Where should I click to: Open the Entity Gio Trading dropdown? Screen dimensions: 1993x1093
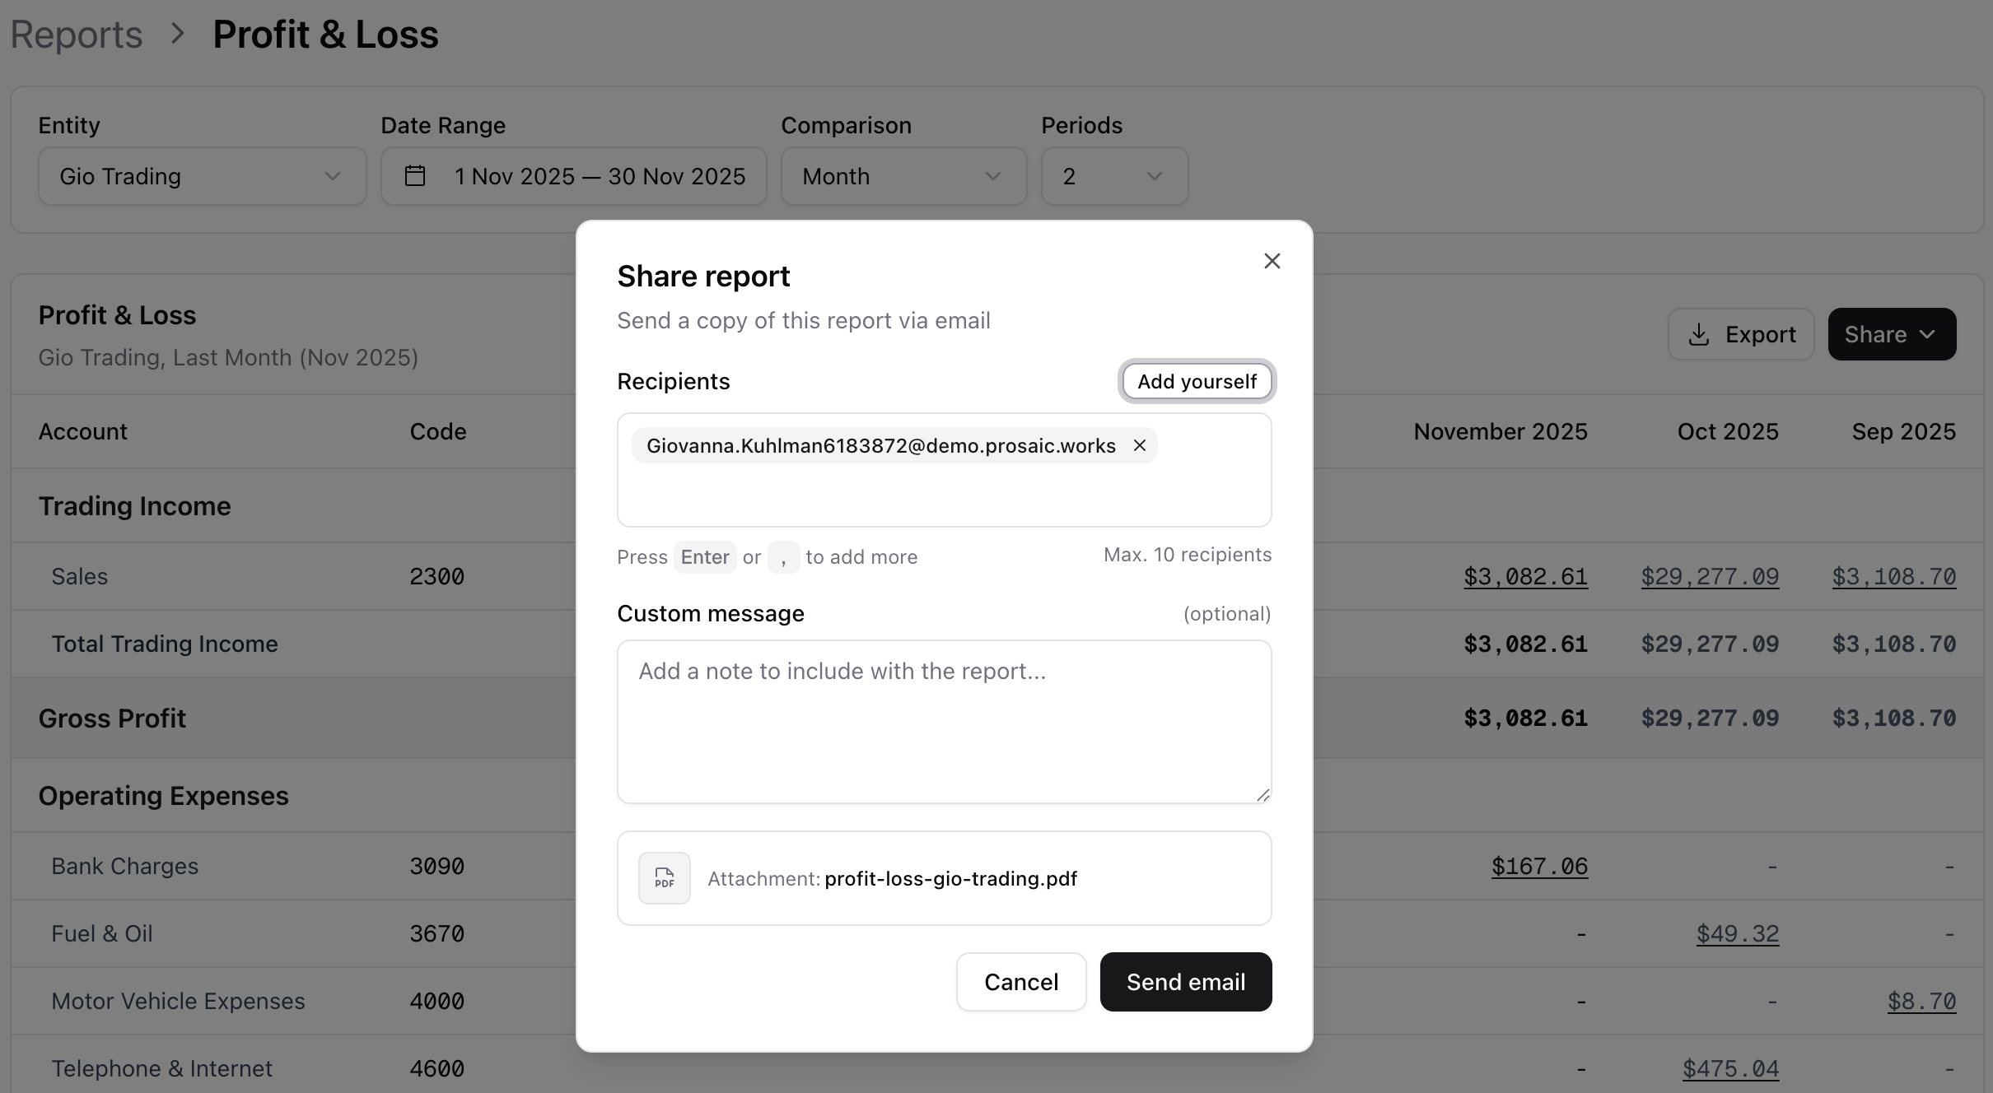[x=202, y=176]
